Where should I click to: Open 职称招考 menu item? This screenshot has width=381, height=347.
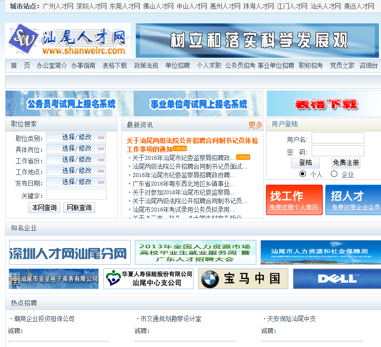tap(311, 66)
